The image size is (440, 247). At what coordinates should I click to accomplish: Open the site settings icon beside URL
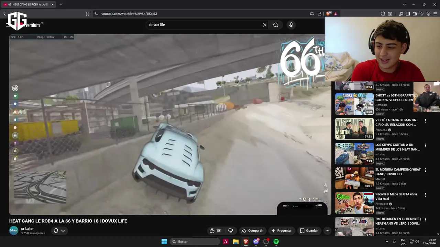tap(96, 14)
